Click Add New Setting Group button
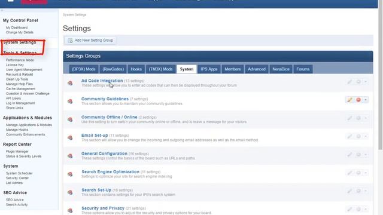 click(x=90, y=41)
